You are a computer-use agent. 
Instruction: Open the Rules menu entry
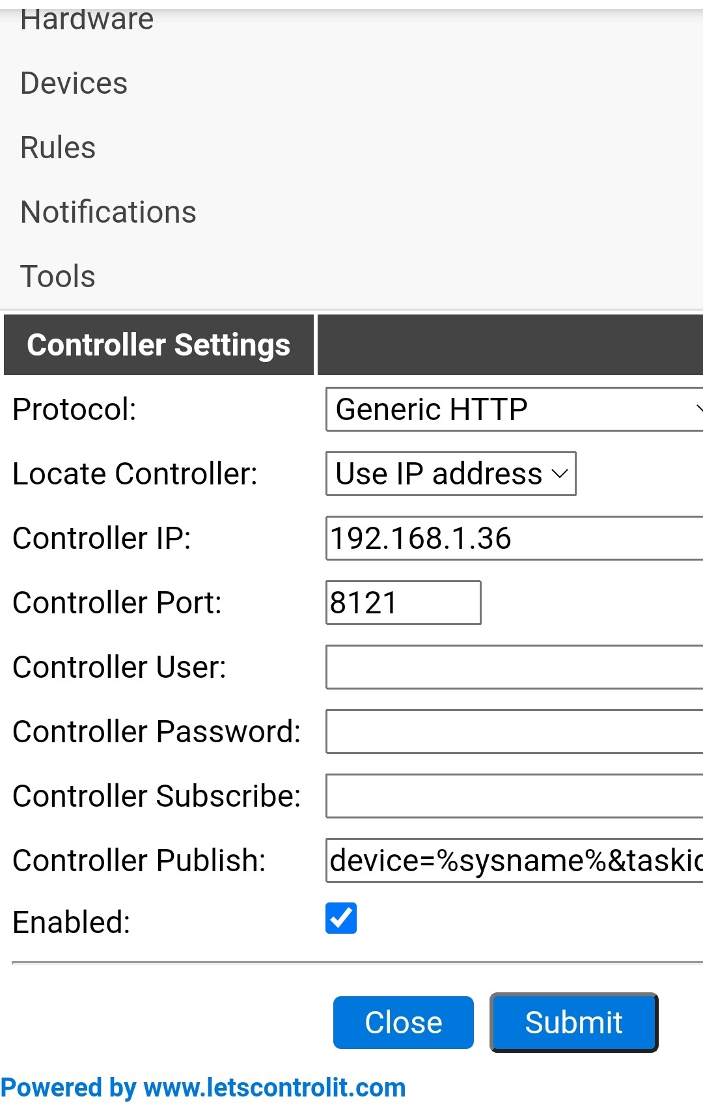tap(58, 148)
